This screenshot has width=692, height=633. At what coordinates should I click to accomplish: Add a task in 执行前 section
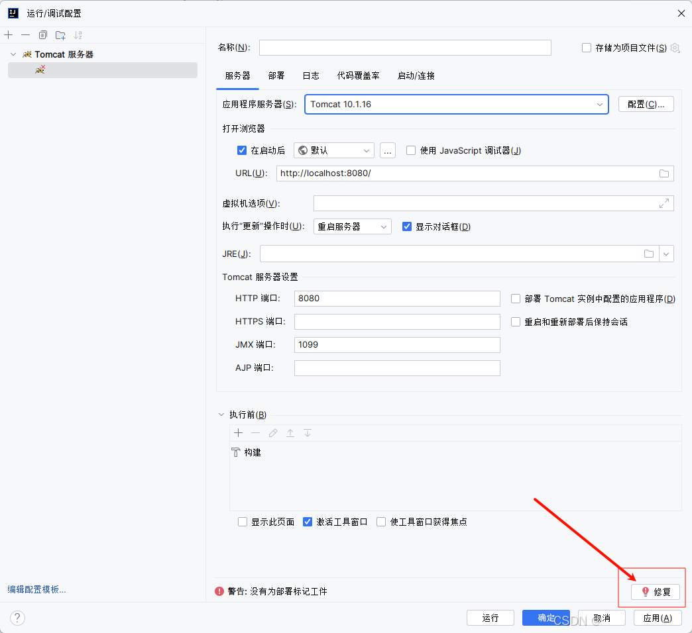tap(238, 432)
